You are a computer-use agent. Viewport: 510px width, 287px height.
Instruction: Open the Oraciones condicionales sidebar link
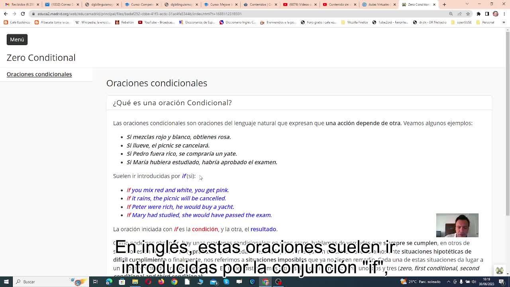(x=39, y=74)
